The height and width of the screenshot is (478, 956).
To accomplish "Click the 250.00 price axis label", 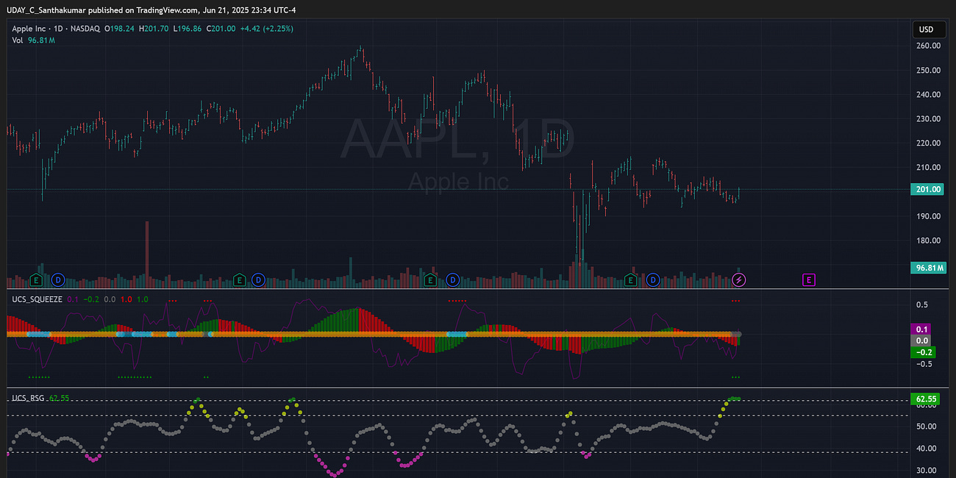I will (x=930, y=70).
